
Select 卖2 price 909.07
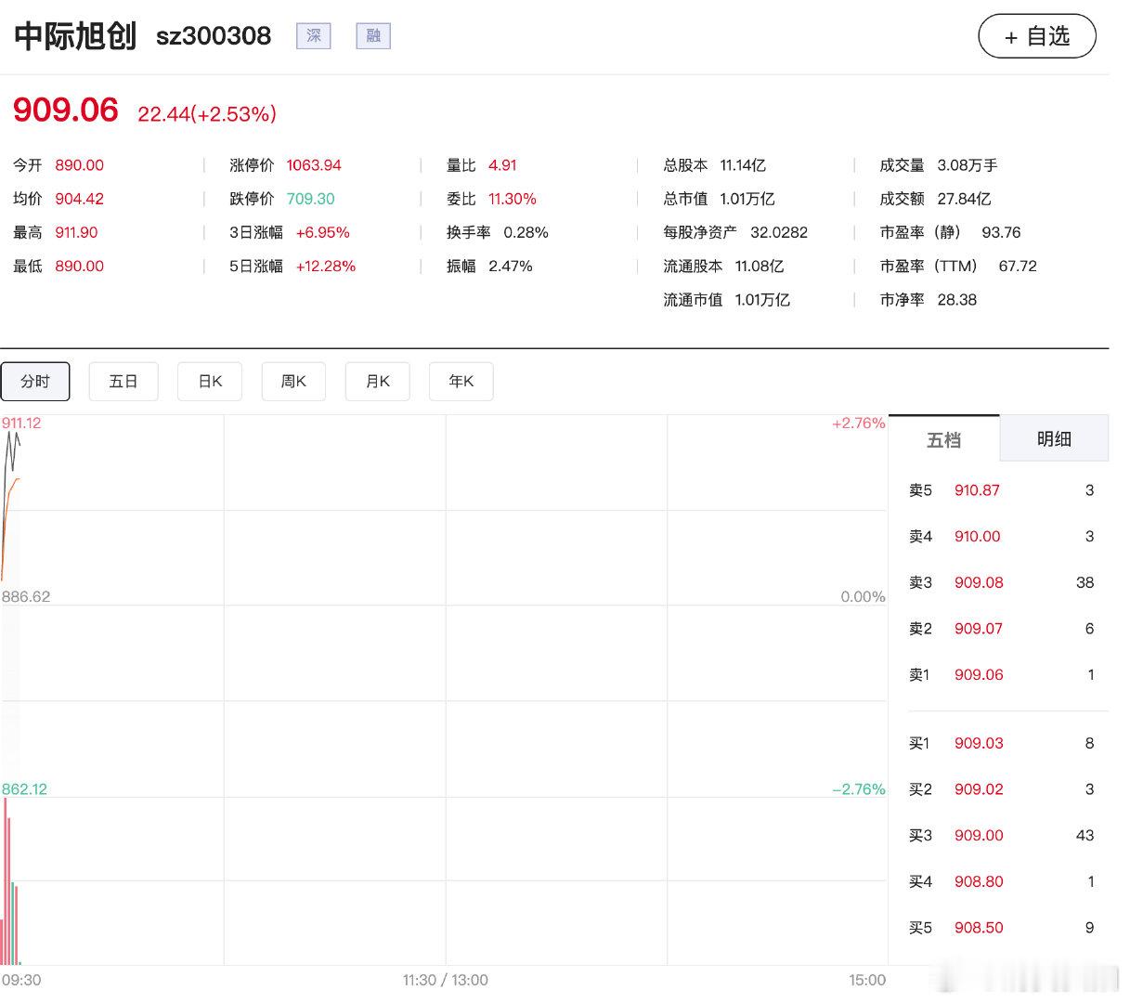click(979, 629)
